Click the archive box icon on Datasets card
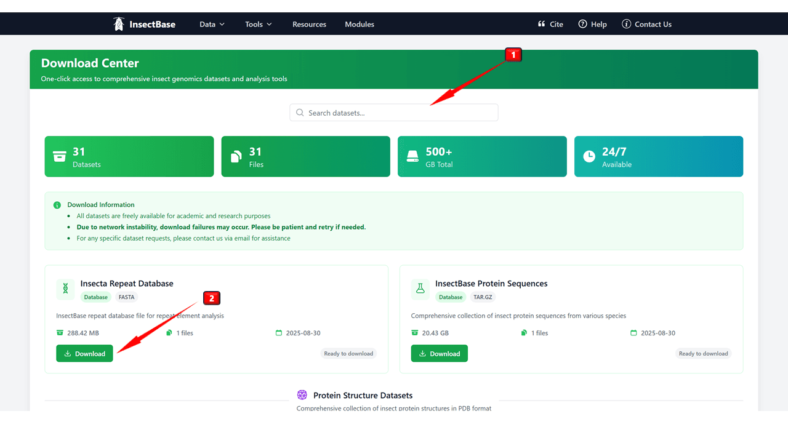Image resolution: width=788 pixels, height=443 pixels. (x=59, y=156)
